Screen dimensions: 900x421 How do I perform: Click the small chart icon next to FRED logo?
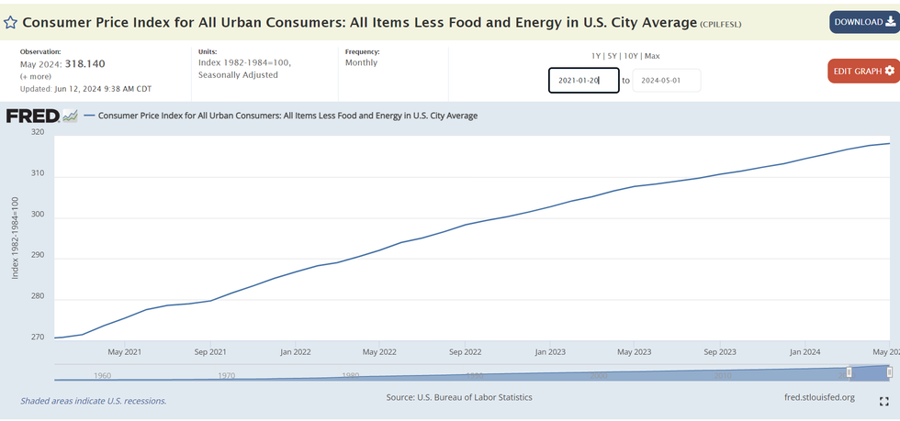(x=71, y=116)
